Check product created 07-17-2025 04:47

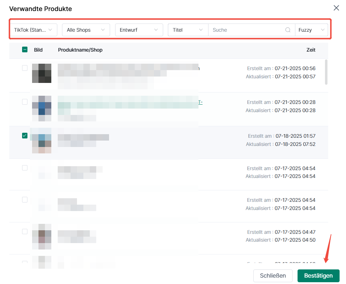click(25, 232)
